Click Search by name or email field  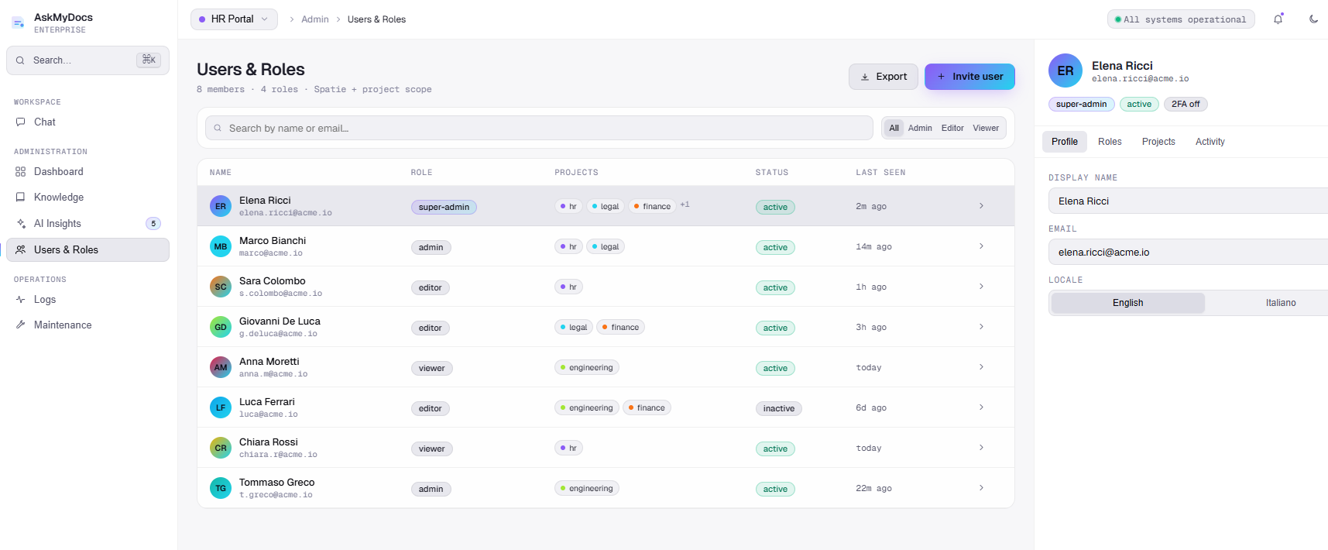tap(539, 128)
